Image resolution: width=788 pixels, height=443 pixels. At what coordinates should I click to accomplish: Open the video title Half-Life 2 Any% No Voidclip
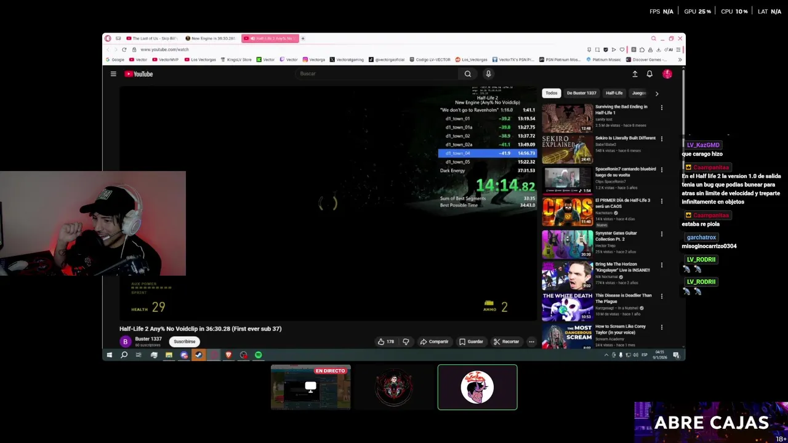pyautogui.click(x=201, y=329)
